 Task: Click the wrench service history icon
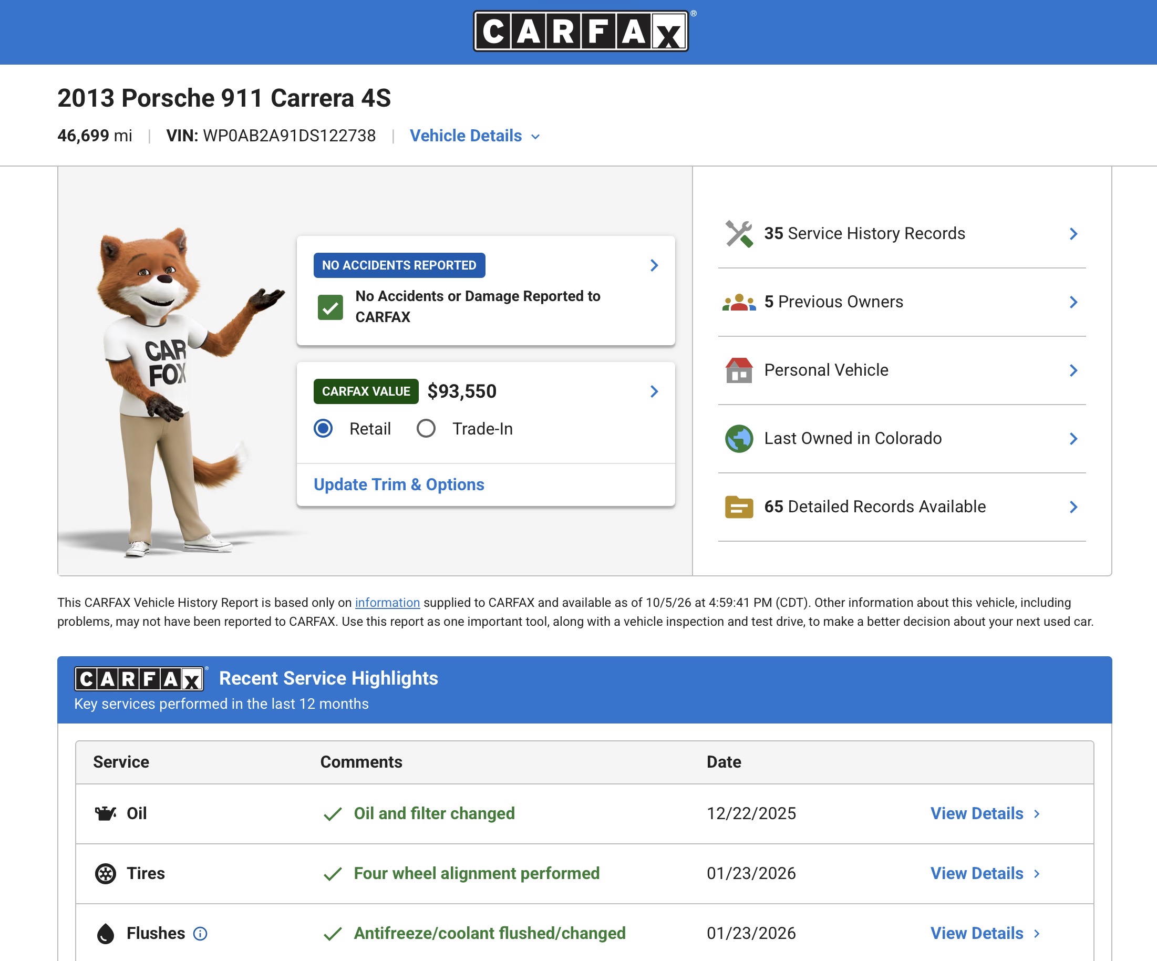pos(739,234)
